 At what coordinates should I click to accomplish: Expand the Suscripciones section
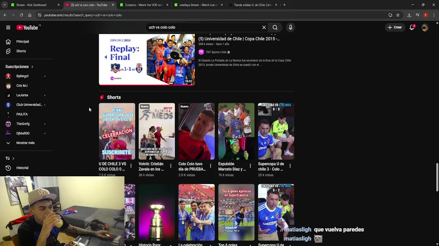click(19, 67)
